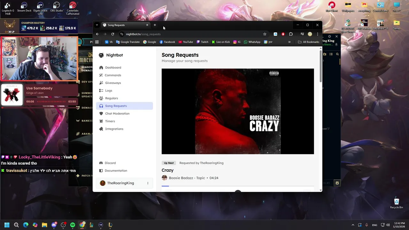Open Spotify from the taskbar
Image resolution: width=409 pixels, height=230 pixels.
pyautogui.click(x=73, y=225)
